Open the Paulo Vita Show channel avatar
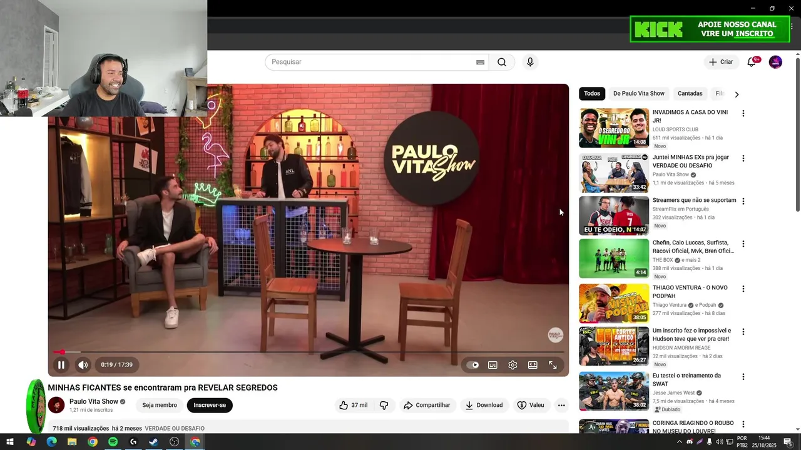The width and height of the screenshot is (801, 450). [x=56, y=405]
